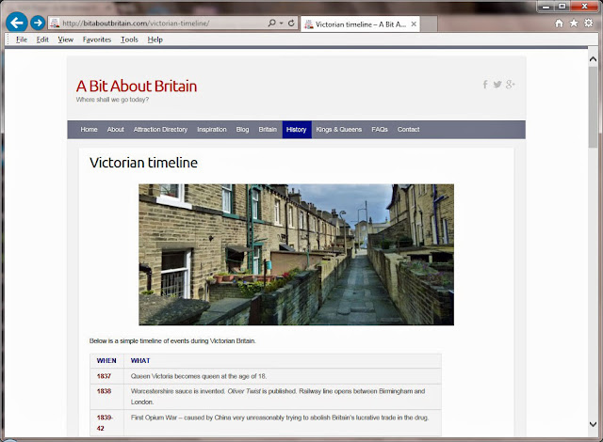The image size is (603, 442).
Task: Click the A Bit About Britain site title
Action: click(x=137, y=86)
